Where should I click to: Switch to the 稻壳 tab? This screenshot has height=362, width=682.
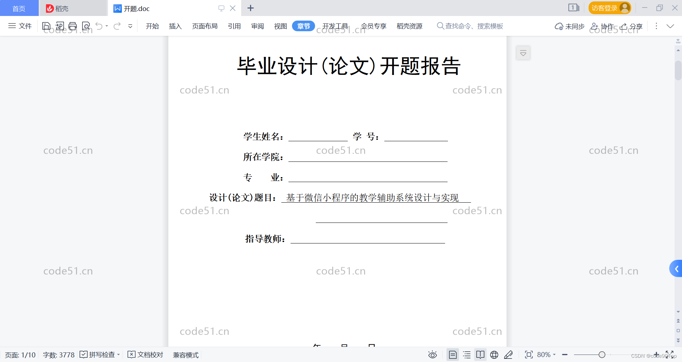73,8
